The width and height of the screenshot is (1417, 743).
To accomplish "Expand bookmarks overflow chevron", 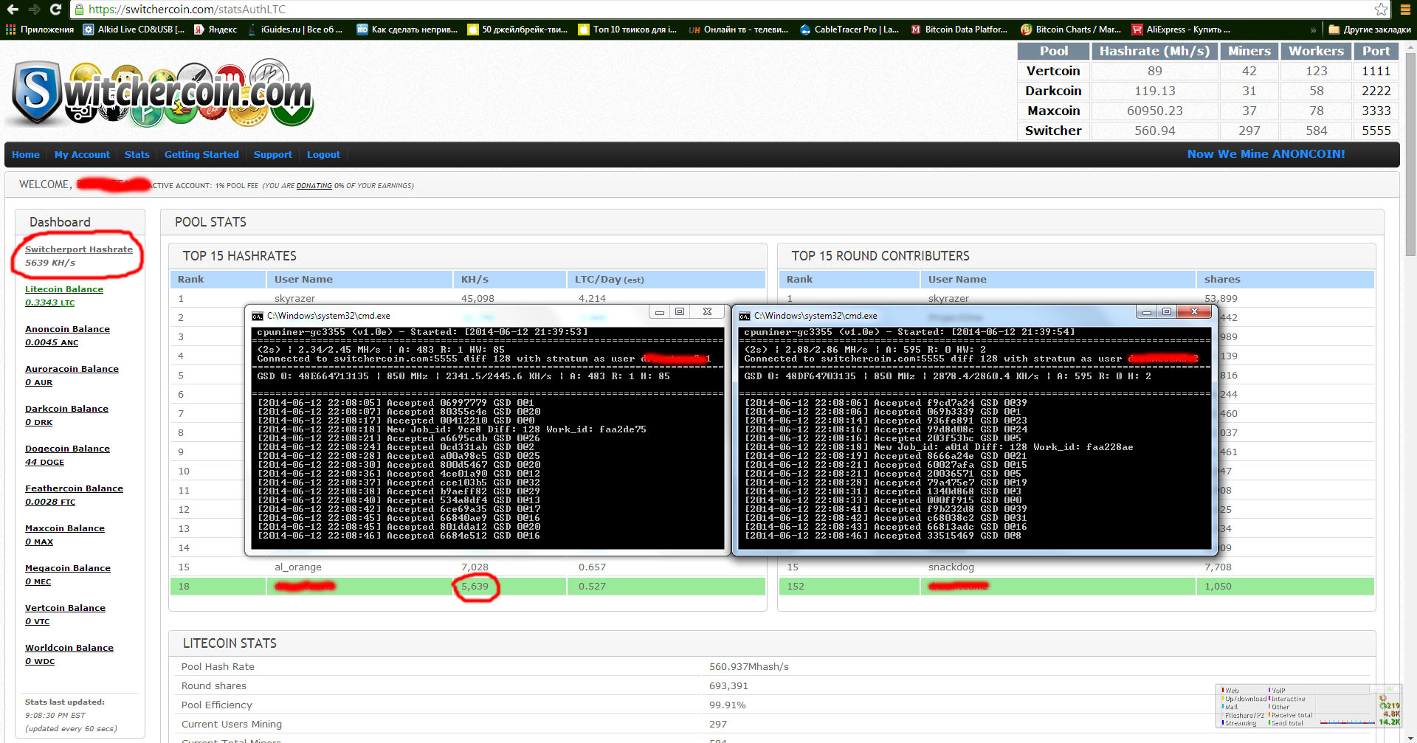I will pyautogui.click(x=1313, y=30).
